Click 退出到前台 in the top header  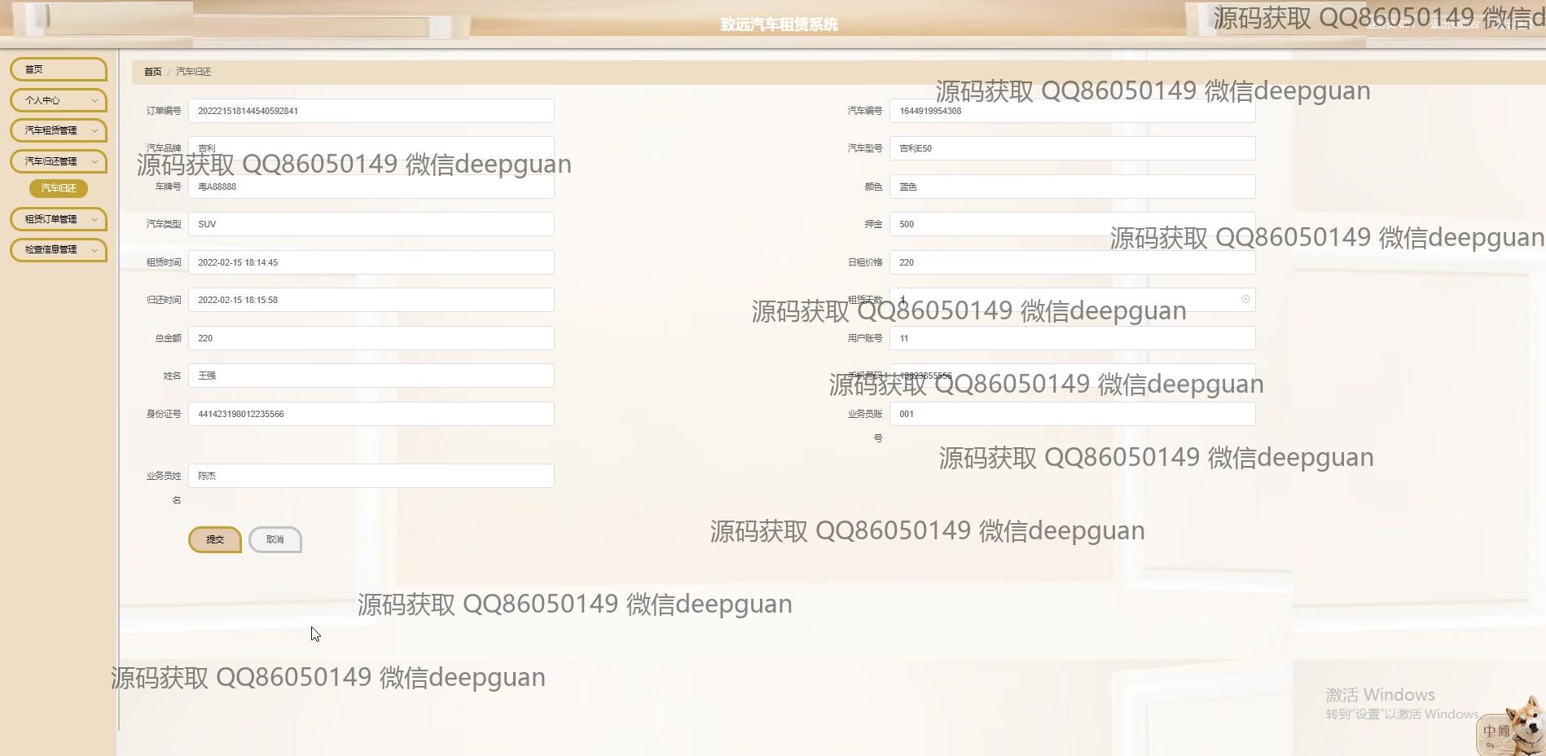[x=1454, y=24]
